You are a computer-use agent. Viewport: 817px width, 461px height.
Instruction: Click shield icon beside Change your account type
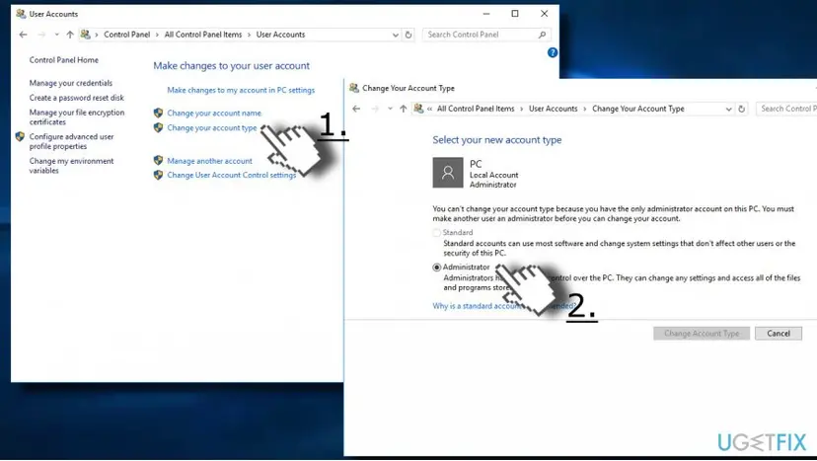(159, 127)
